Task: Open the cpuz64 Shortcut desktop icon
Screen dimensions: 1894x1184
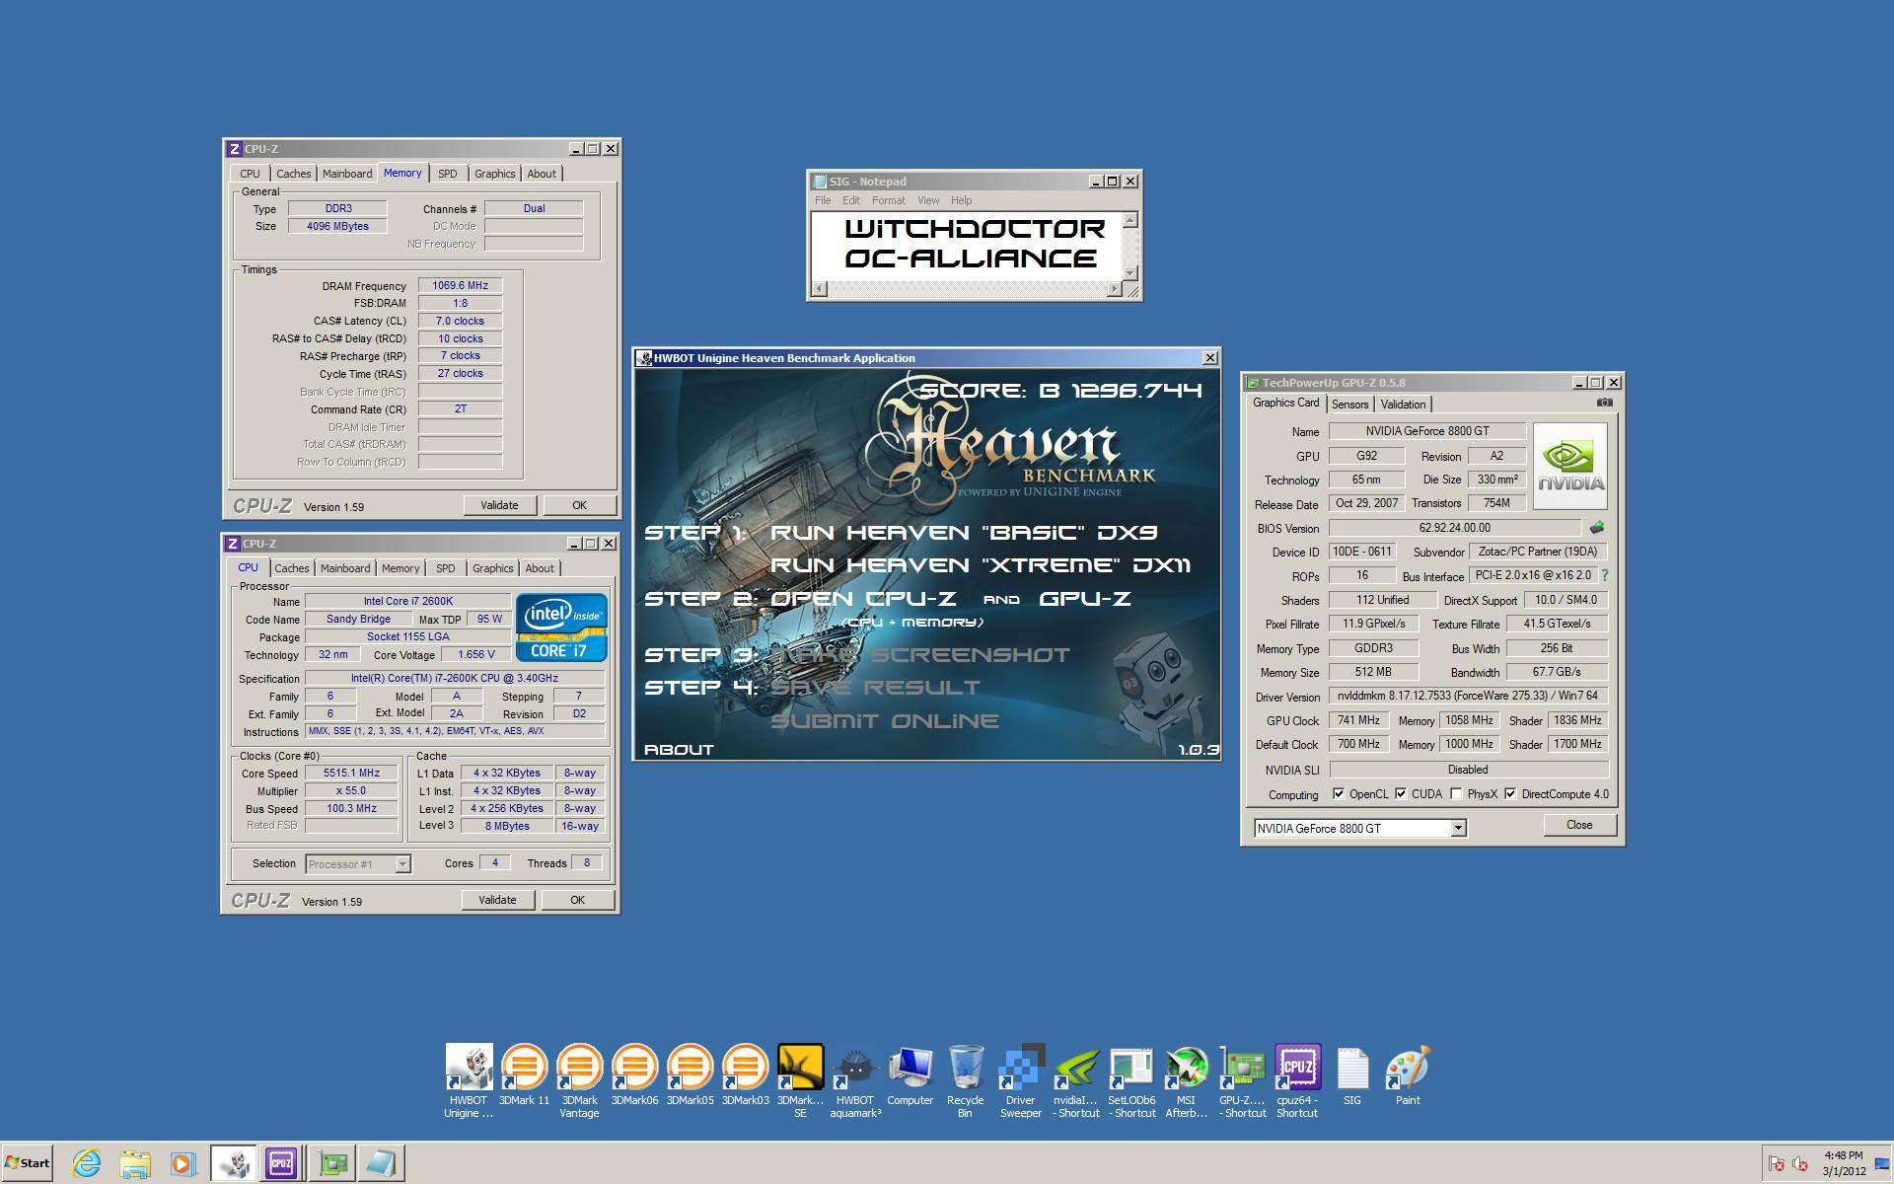Action: [1297, 1079]
